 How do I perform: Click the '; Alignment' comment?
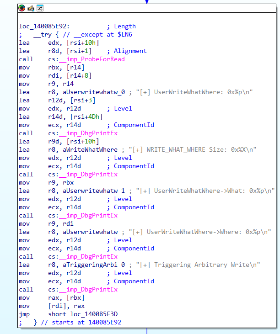127,51
